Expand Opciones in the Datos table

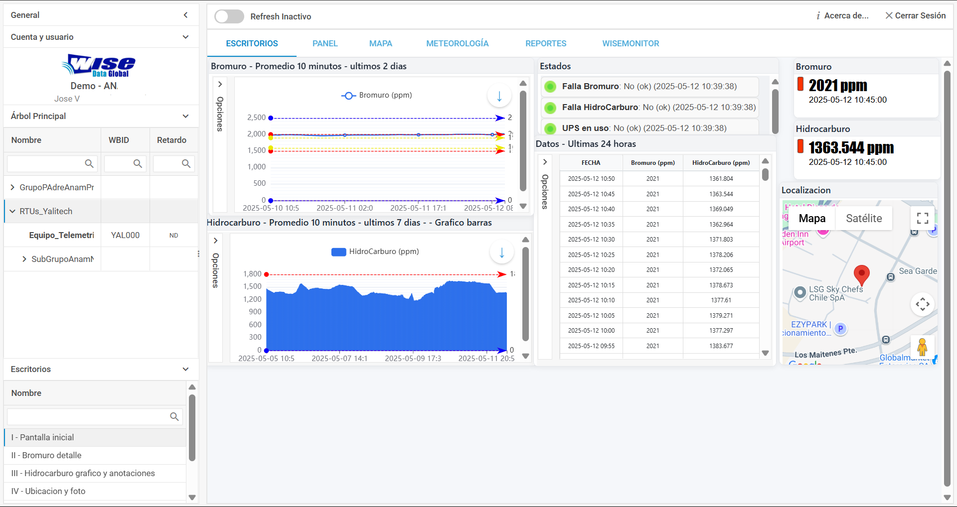click(545, 162)
